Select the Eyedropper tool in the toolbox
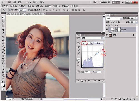139x101 pixels. point(3,33)
